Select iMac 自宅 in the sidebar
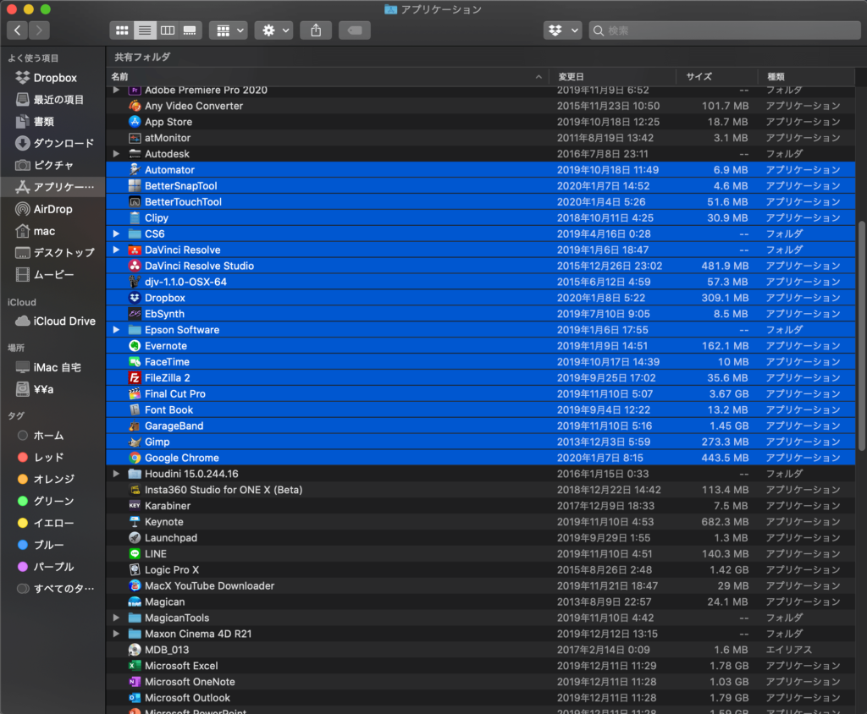Screen dimensions: 867x714 53,367
